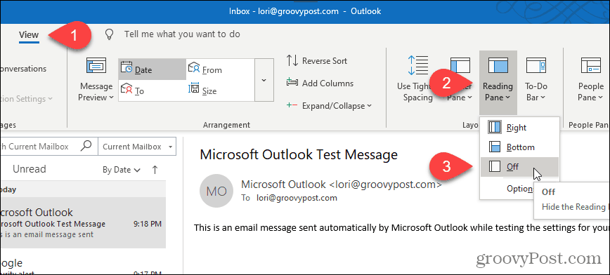
Task: Open Reading Pane Options entry
Action: pyautogui.click(x=520, y=189)
